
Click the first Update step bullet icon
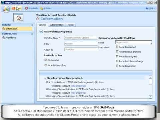[x=52, y=86]
